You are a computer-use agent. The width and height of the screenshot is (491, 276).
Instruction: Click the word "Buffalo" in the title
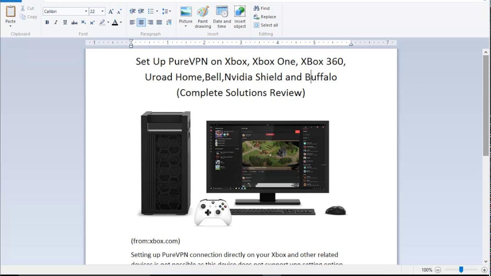pyautogui.click(x=321, y=77)
